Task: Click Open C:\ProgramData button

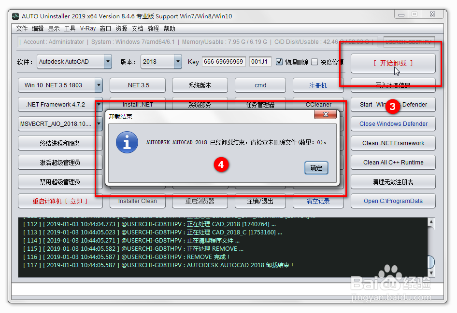Action: coord(393,201)
